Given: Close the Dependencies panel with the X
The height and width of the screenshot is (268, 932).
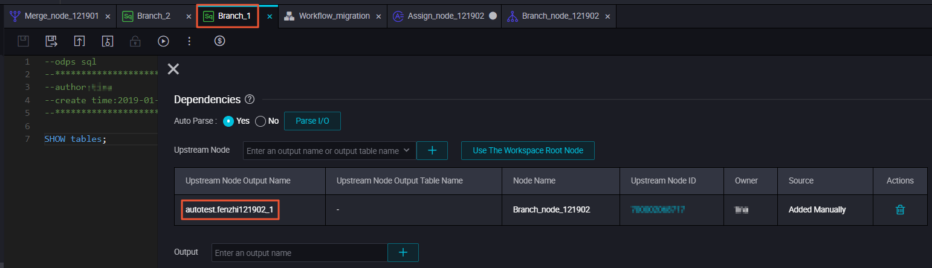Looking at the screenshot, I should click(173, 69).
